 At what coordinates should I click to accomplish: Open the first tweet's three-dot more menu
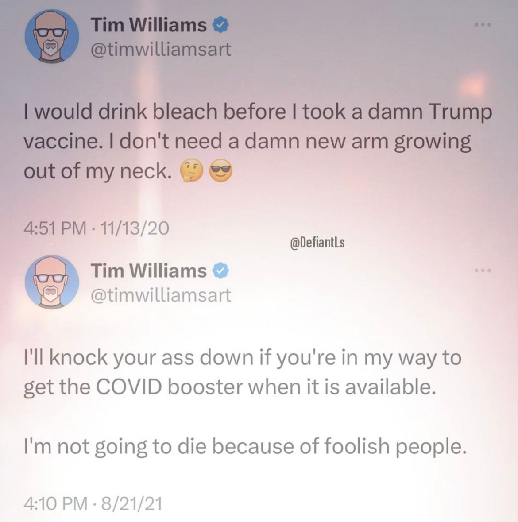click(483, 25)
